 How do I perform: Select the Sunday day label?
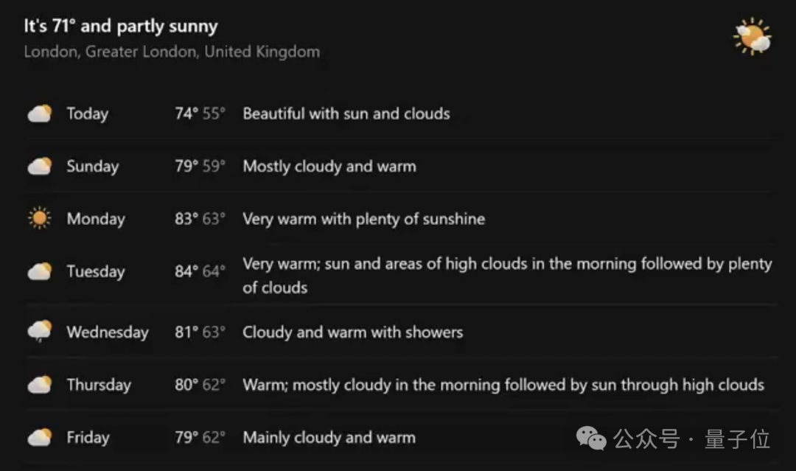coord(92,167)
